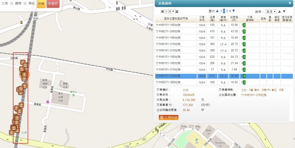Click the 交易年月 column header
The width and height of the screenshot is (295, 148).
202,18
